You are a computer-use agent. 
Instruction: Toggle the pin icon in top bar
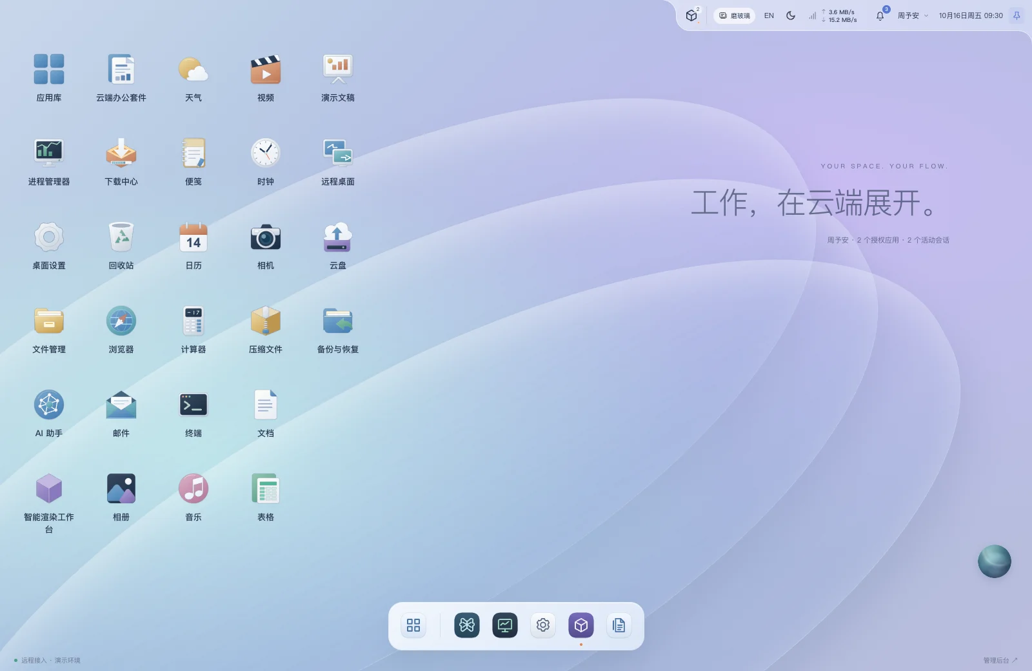pos(1017,15)
